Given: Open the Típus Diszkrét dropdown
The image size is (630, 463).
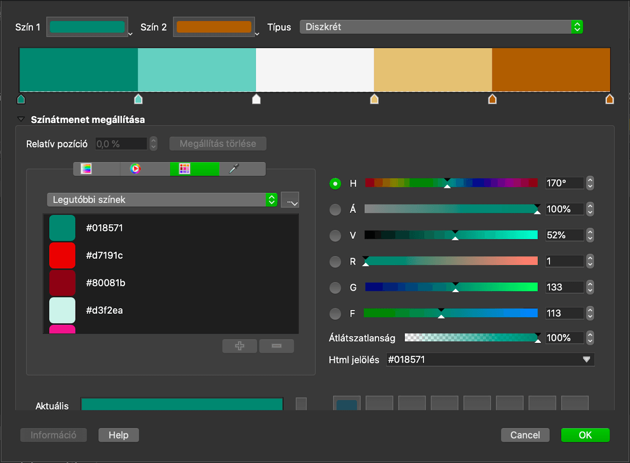Looking at the screenshot, I should (441, 27).
